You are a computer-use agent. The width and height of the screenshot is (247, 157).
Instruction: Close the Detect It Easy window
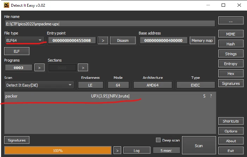[239, 5]
